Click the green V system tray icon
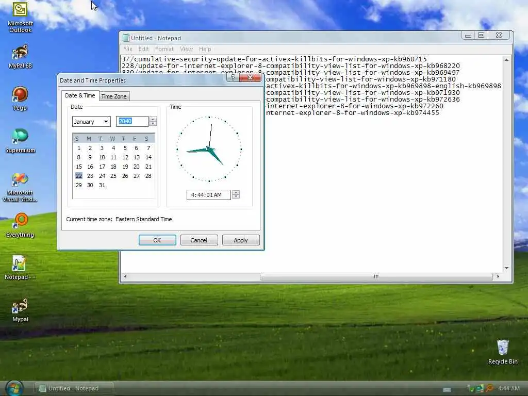Image resolution: width=528 pixels, height=396 pixels. (x=471, y=389)
